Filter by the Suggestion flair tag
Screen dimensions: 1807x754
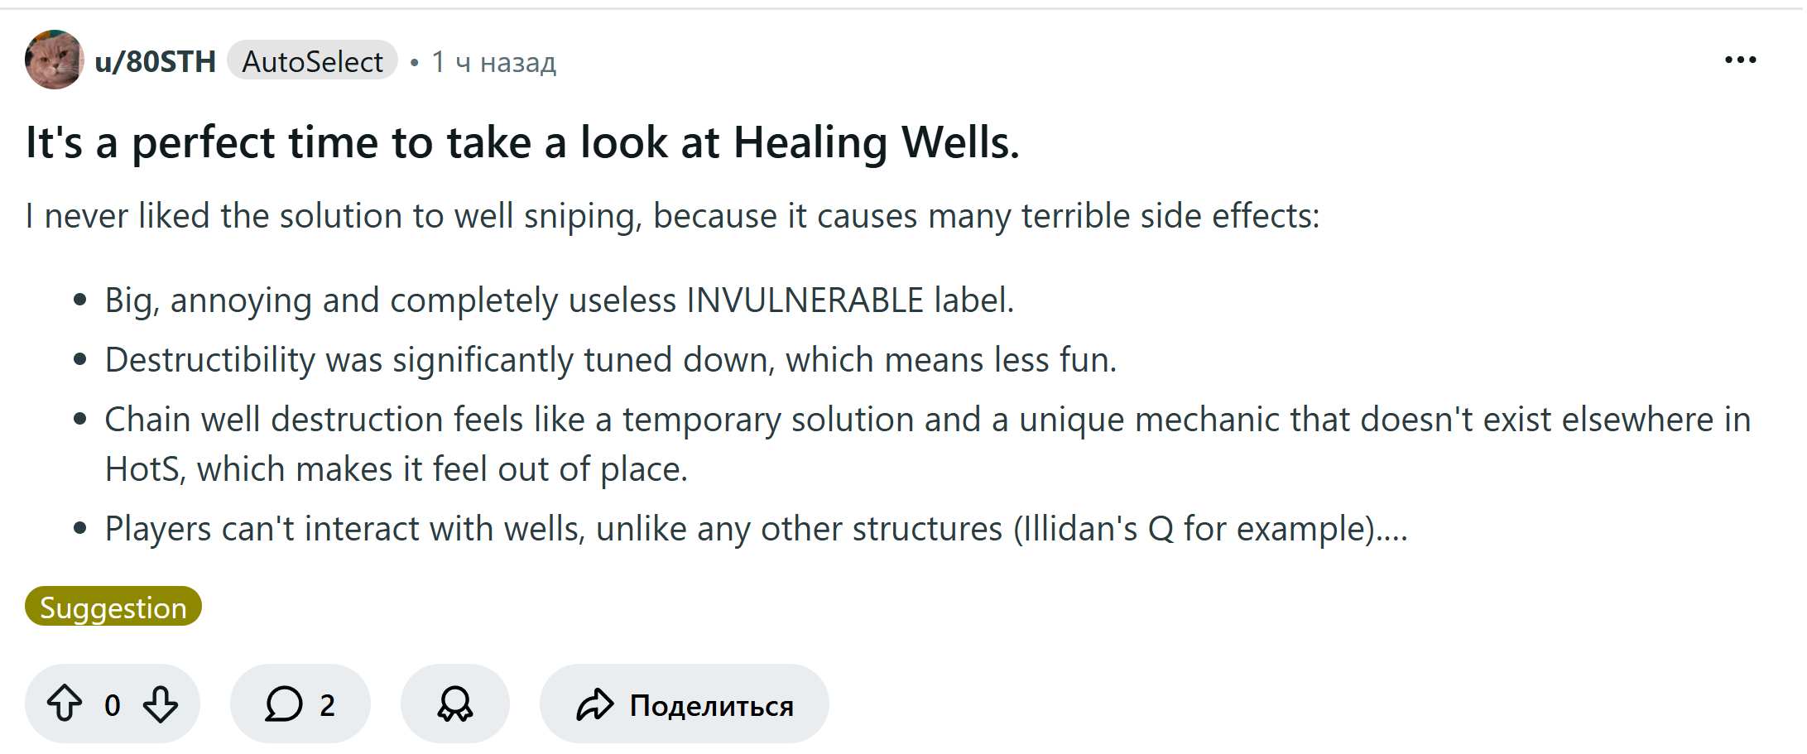113,608
